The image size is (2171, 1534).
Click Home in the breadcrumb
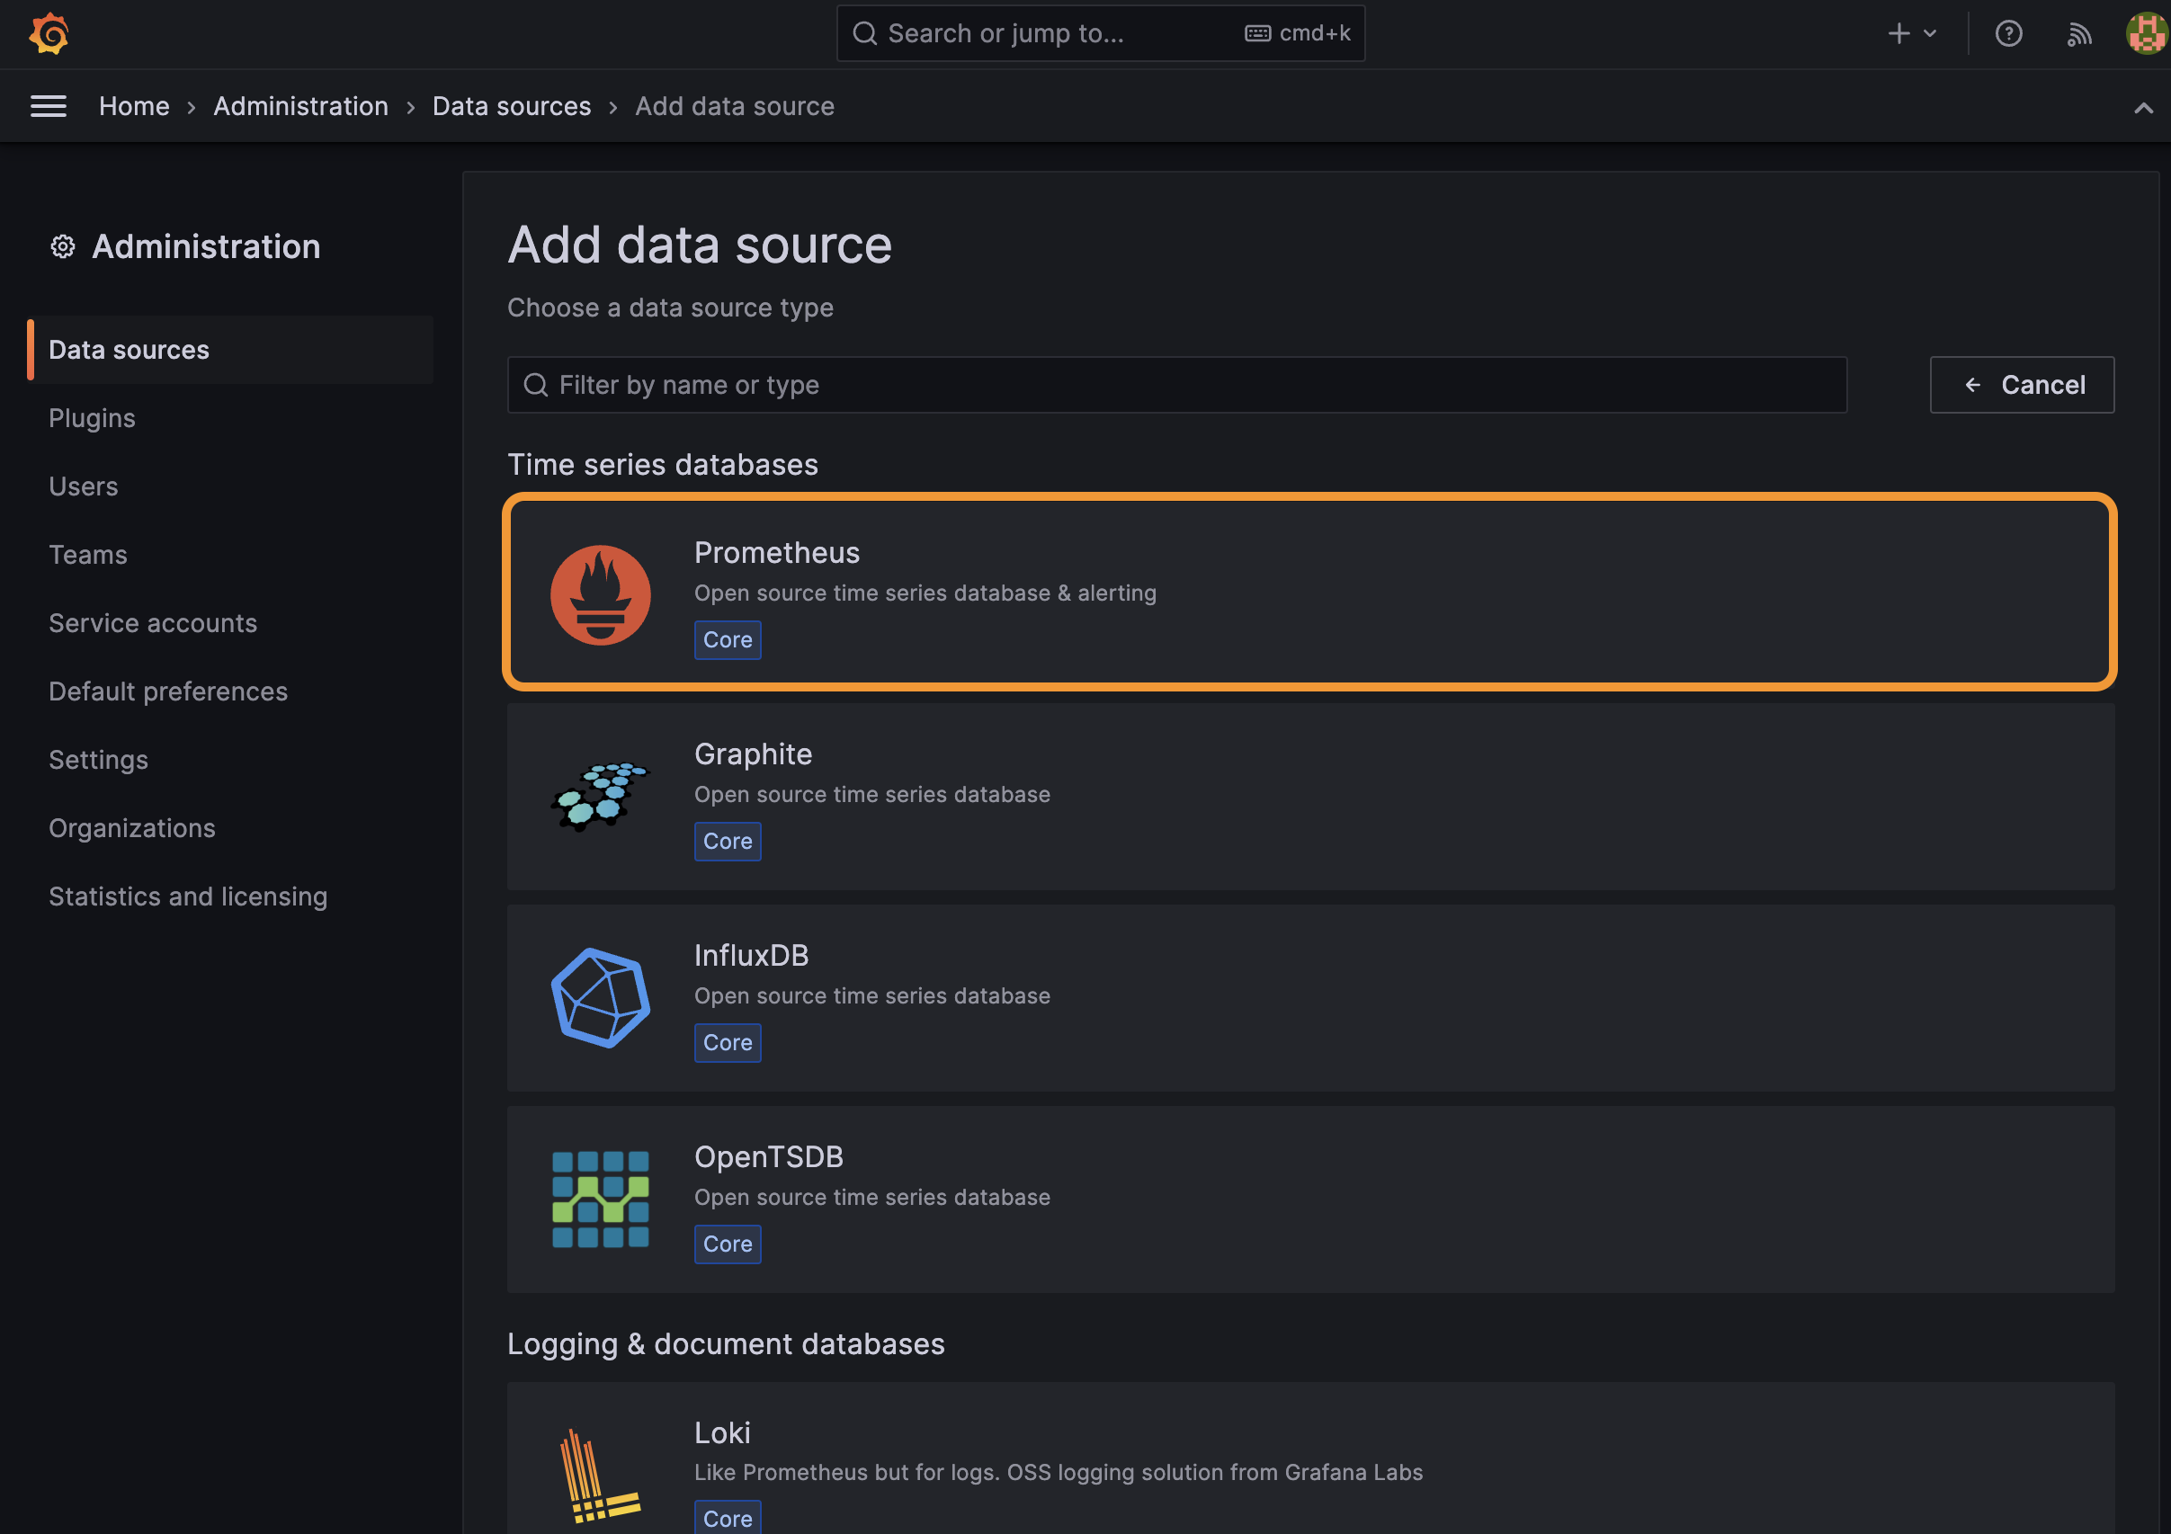click(133, 106)
